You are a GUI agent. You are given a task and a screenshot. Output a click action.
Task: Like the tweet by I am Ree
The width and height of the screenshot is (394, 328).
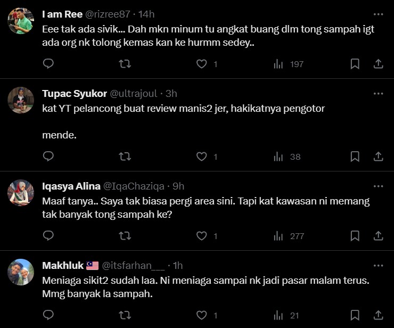pos(201,64)
